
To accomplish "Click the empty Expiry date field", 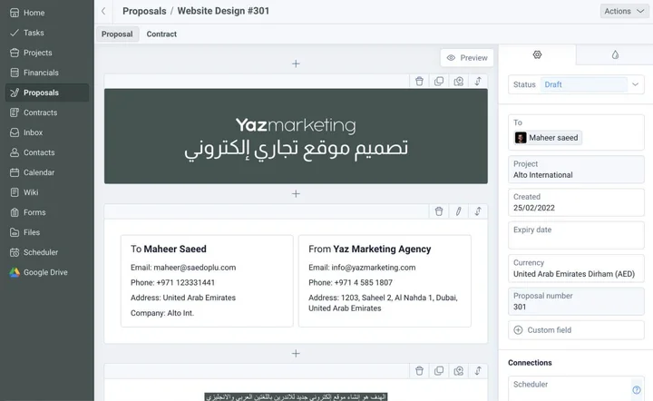I will (576, 235).
